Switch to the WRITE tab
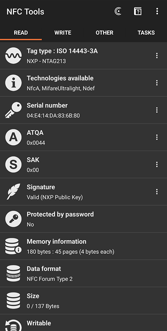 63,33
